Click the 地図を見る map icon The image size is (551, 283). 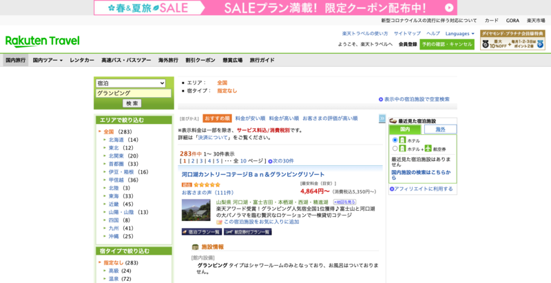pos(345,202)
